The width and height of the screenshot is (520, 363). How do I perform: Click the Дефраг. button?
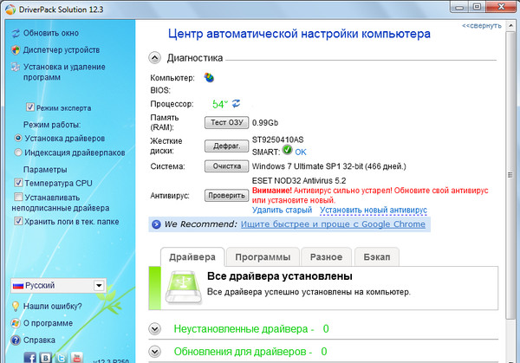(x=227, y=146)
